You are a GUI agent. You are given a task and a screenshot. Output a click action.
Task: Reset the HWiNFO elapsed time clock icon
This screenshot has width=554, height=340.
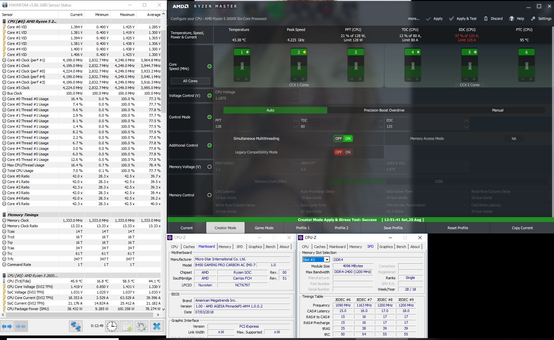pyautogui.click(x=112, y=326)
